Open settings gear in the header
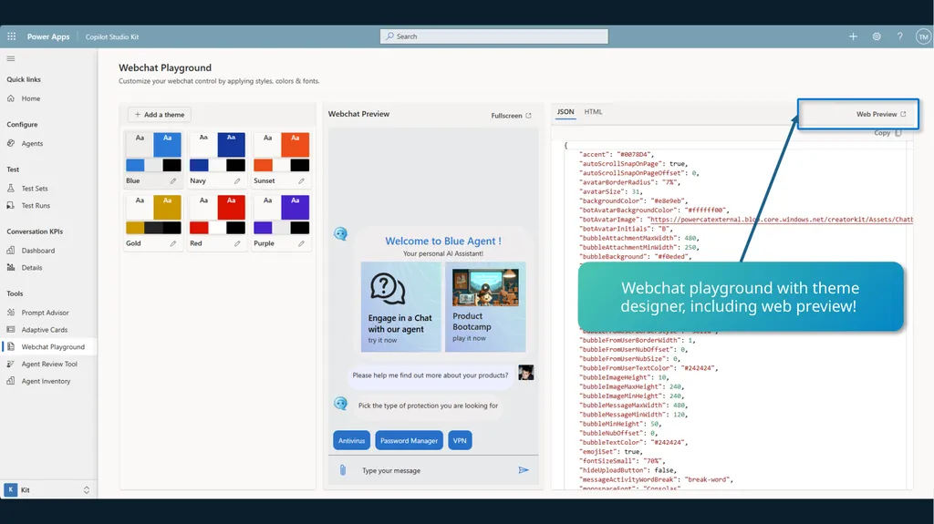Image resolution: width=934 pixels, height=524 pixels. [x=877, y=36]
